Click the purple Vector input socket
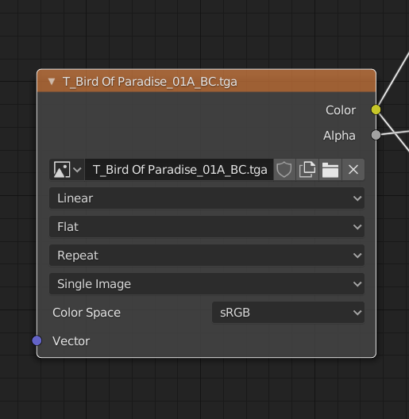The width and height of the screenshot is (409, 419). click(37, 340)
